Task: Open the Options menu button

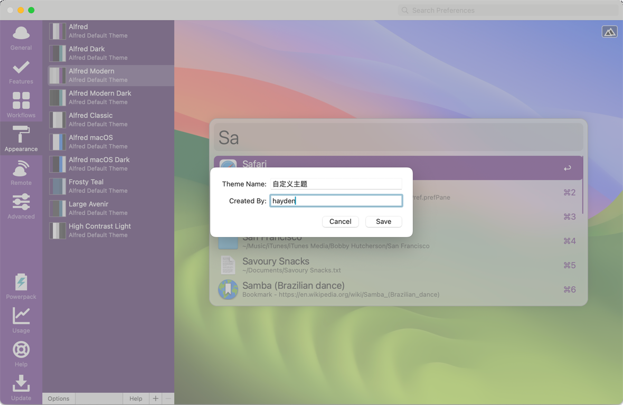Action: click(59, 399)
